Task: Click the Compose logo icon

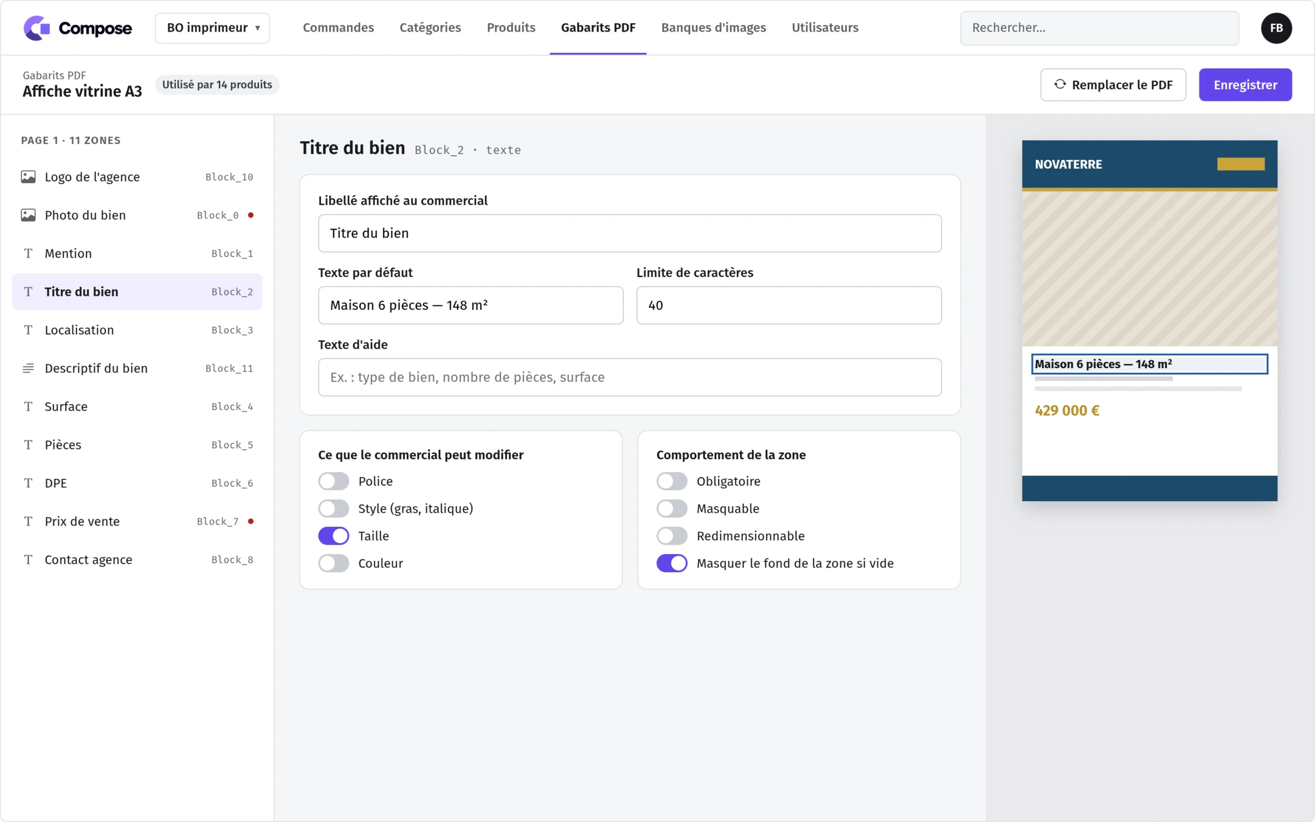Action: (36, 28)
